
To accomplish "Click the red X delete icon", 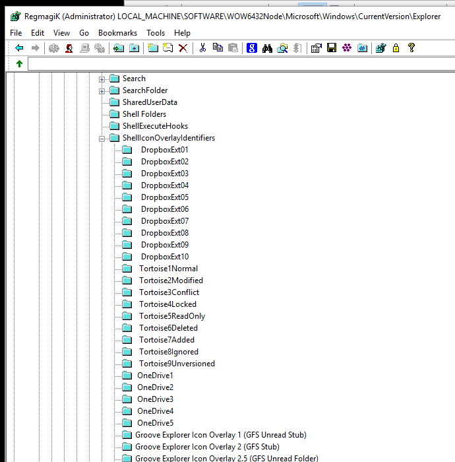I will [183, 48].
